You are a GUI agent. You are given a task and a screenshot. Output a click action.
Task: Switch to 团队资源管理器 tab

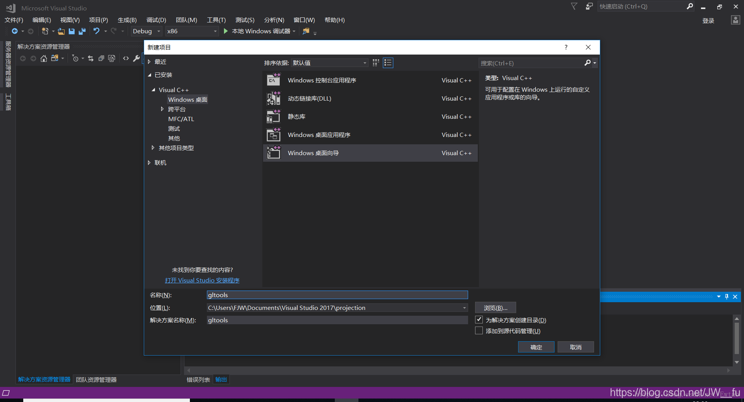pos(96,380)
